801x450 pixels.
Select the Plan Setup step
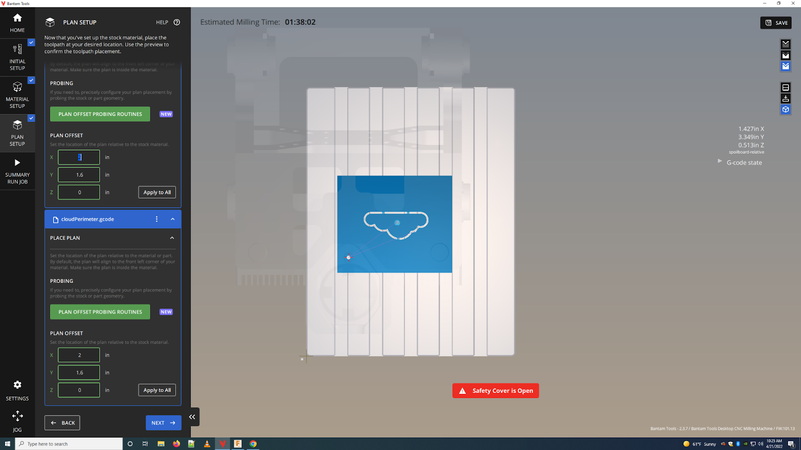point(18,133)
